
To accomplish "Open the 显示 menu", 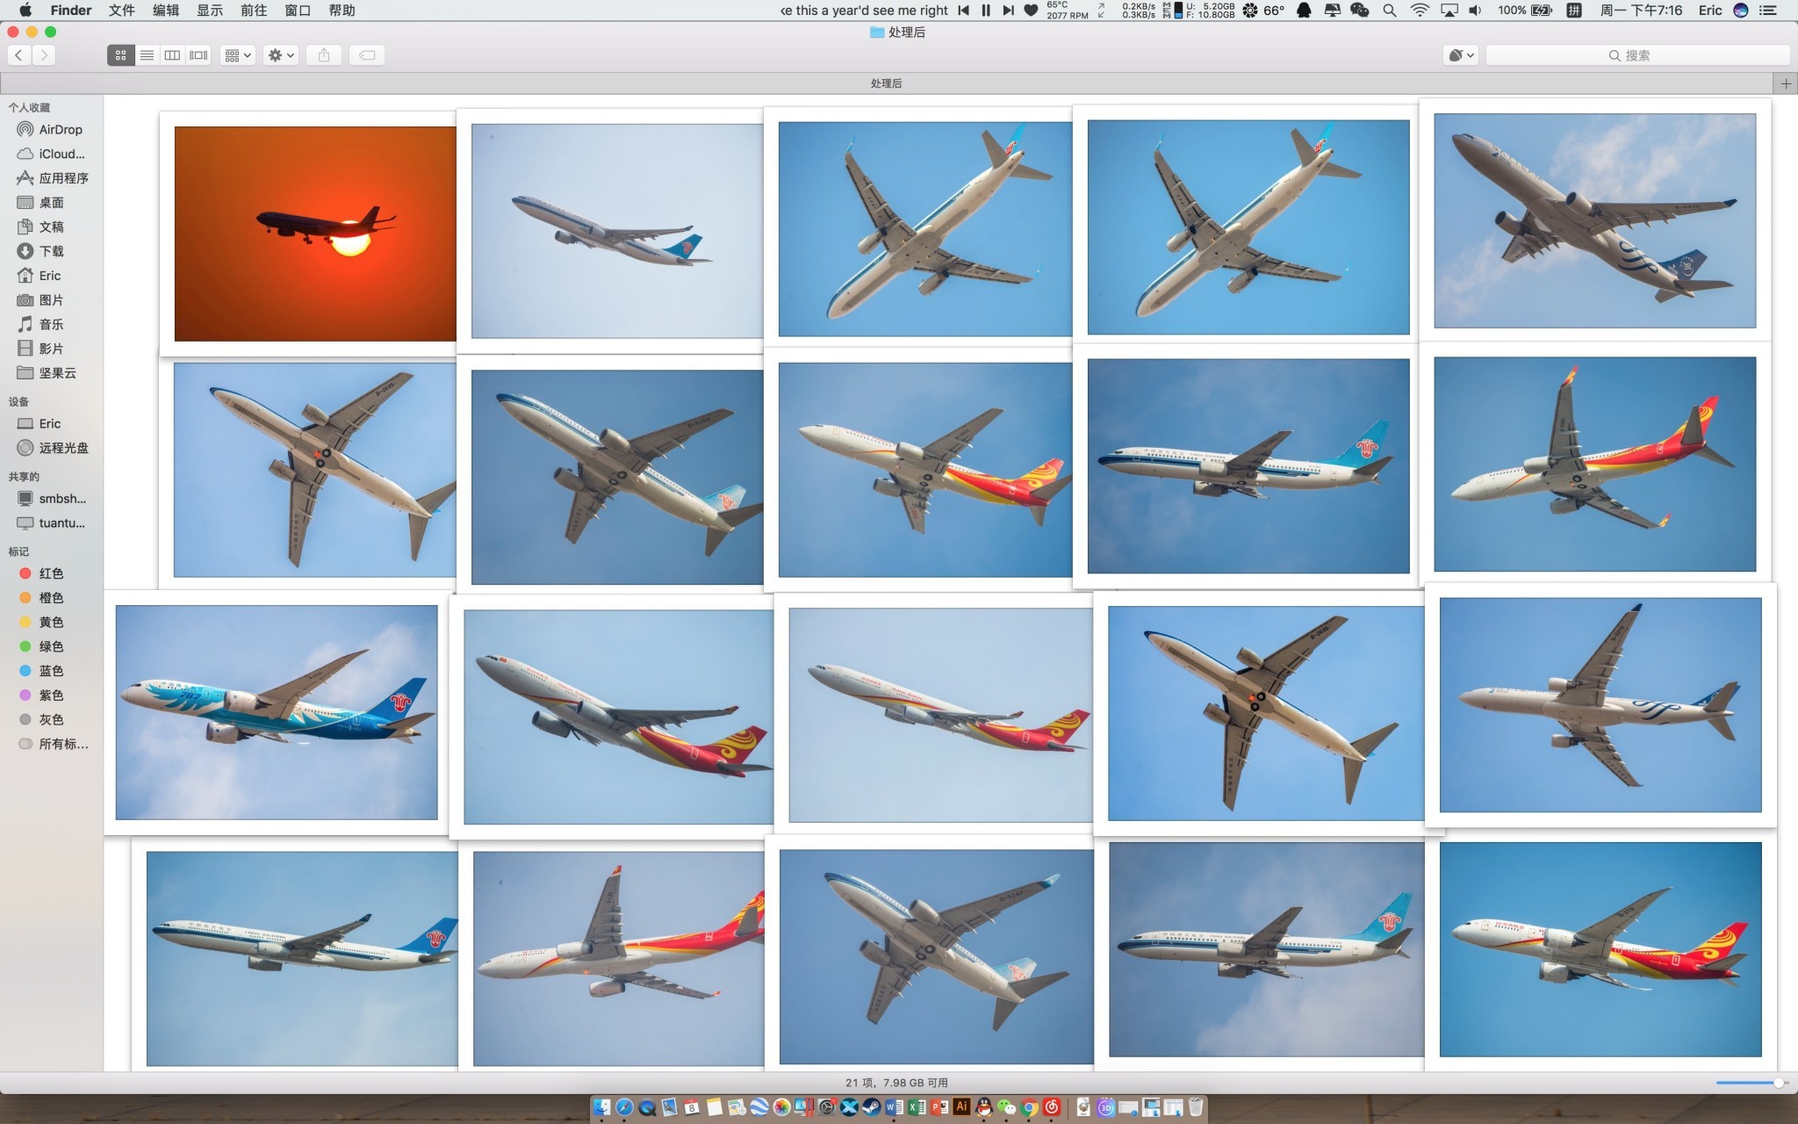I will point(210,11).
